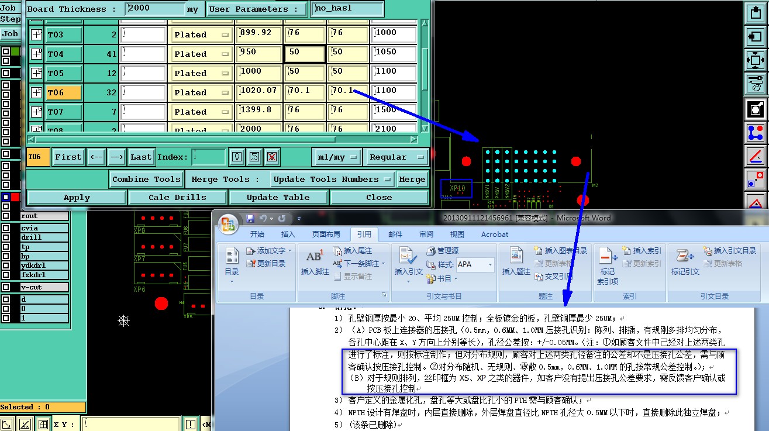The height and width of the screenshot is (431, 769).
Task: Click the arrow-into-box icon in right toolbar
Action: [x=756, y=36]
